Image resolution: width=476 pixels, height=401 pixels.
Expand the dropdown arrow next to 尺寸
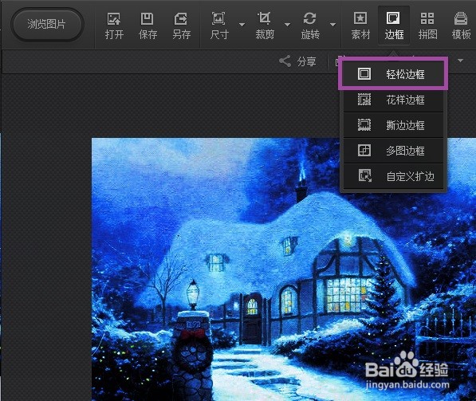tap(242, 24)
